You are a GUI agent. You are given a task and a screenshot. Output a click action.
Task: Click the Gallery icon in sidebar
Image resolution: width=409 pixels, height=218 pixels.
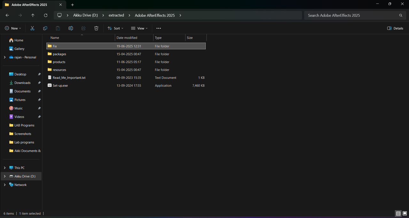(11, 49)
